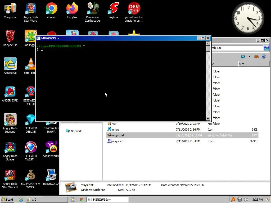Click the Chrome icon in the taskbar

point(82,200)
